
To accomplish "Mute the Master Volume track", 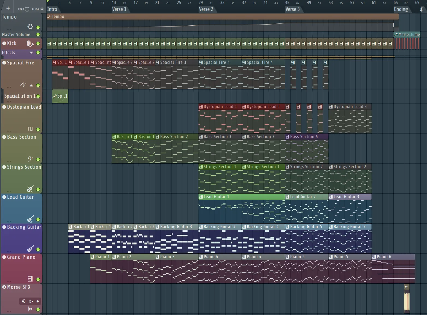I will [x=38, y=35].
